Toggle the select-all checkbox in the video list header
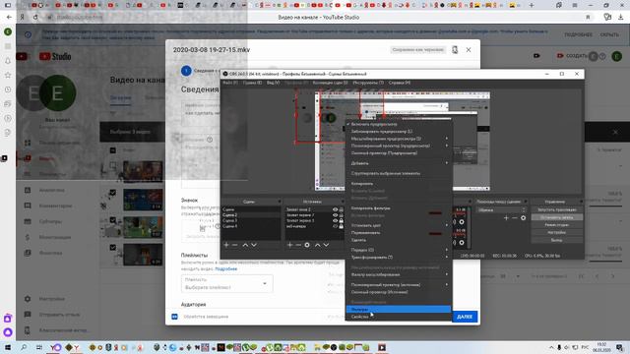The width and height of the screenshot is (630, 354). click(113, 150)
